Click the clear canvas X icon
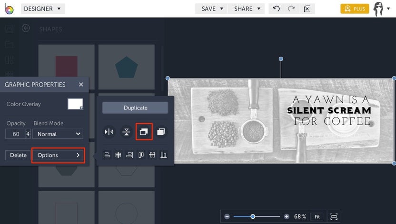 point(307,9)
